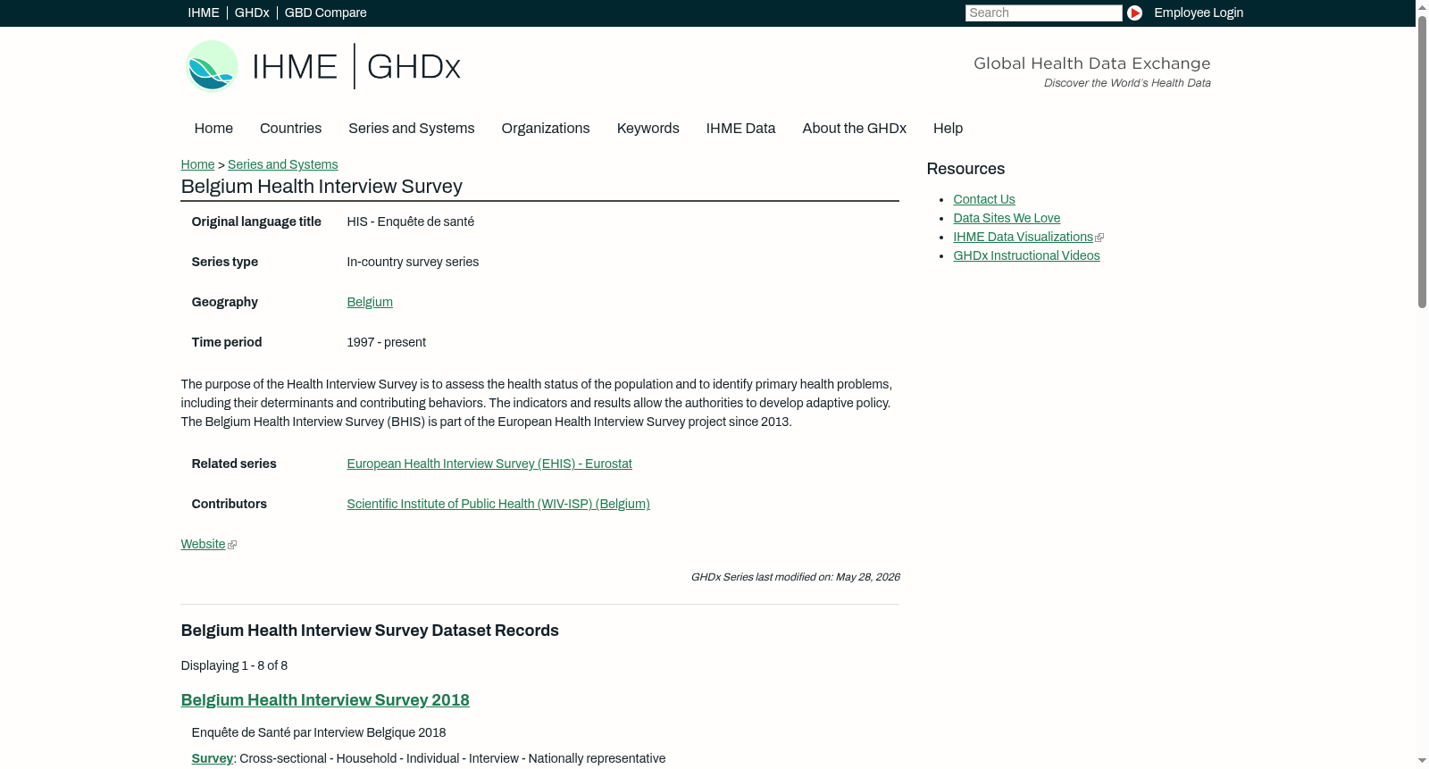Image resolution: width=1429 pixels, height=769 pixels.
Task: Open IHME link in top bar
Action: coord(204,13)
